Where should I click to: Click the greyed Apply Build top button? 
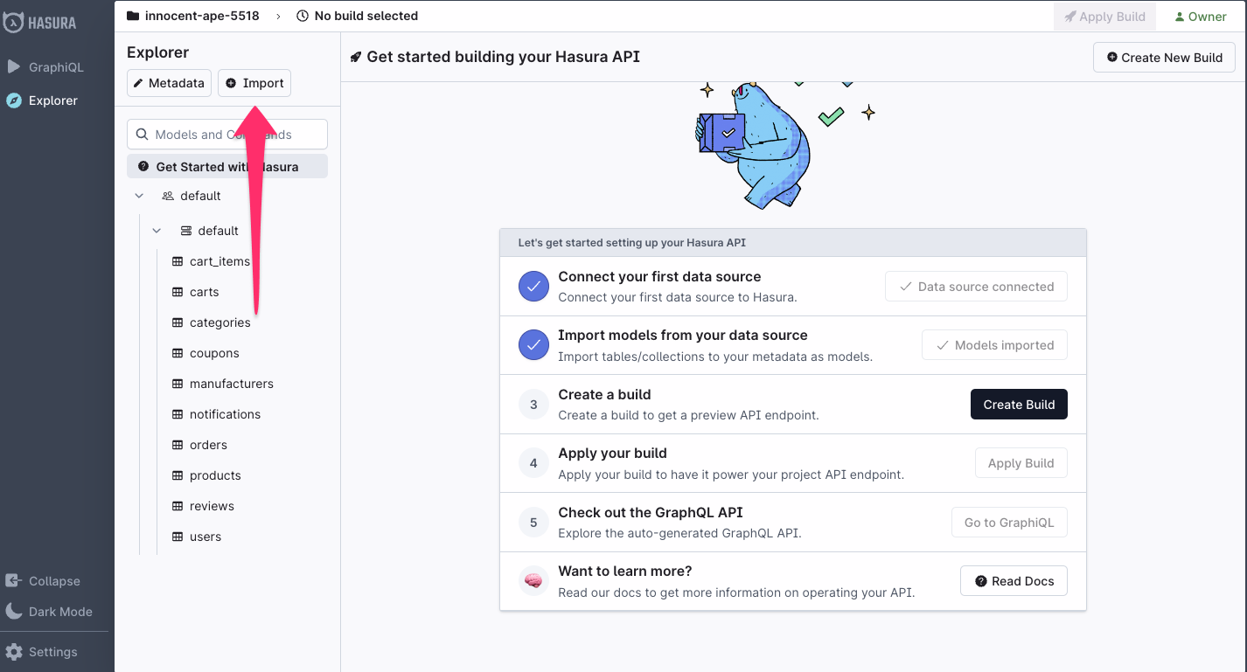pyautogui.click(x=1104, y=17)
